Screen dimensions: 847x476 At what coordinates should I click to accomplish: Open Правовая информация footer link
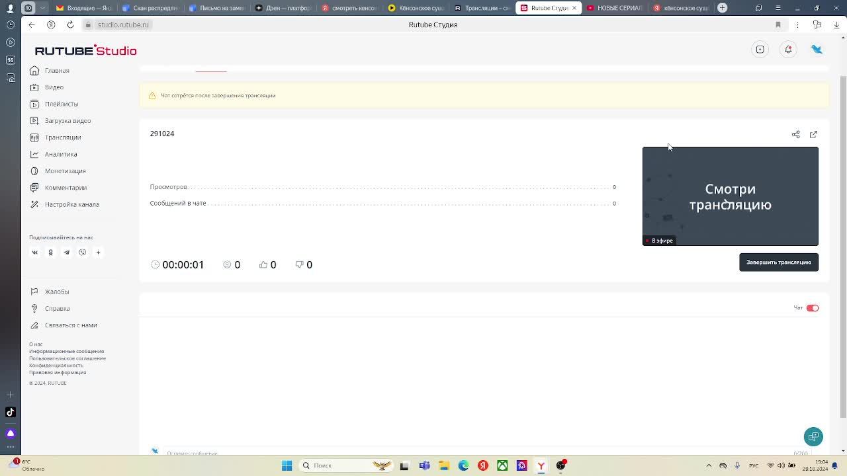pos(58,372)
